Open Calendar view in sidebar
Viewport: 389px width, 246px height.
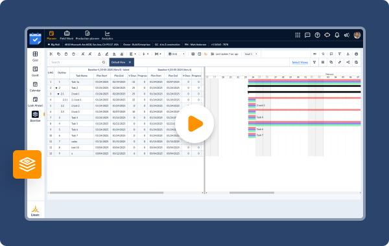point(35,87)
